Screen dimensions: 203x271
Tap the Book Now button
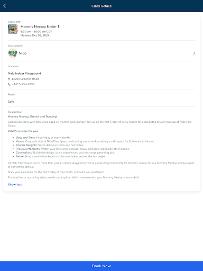coord(101,266)
